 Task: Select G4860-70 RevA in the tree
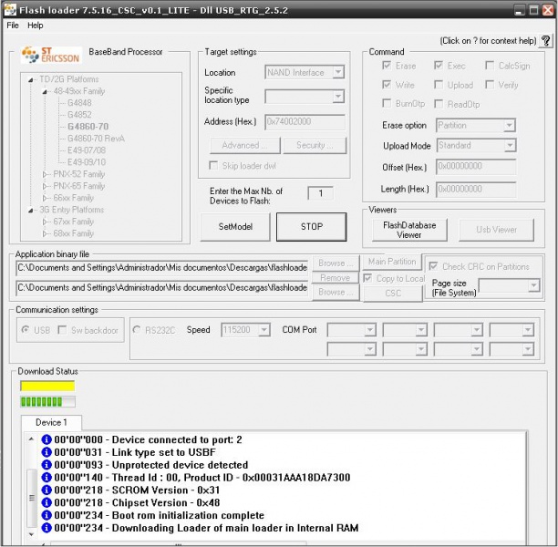pos(96,139)
